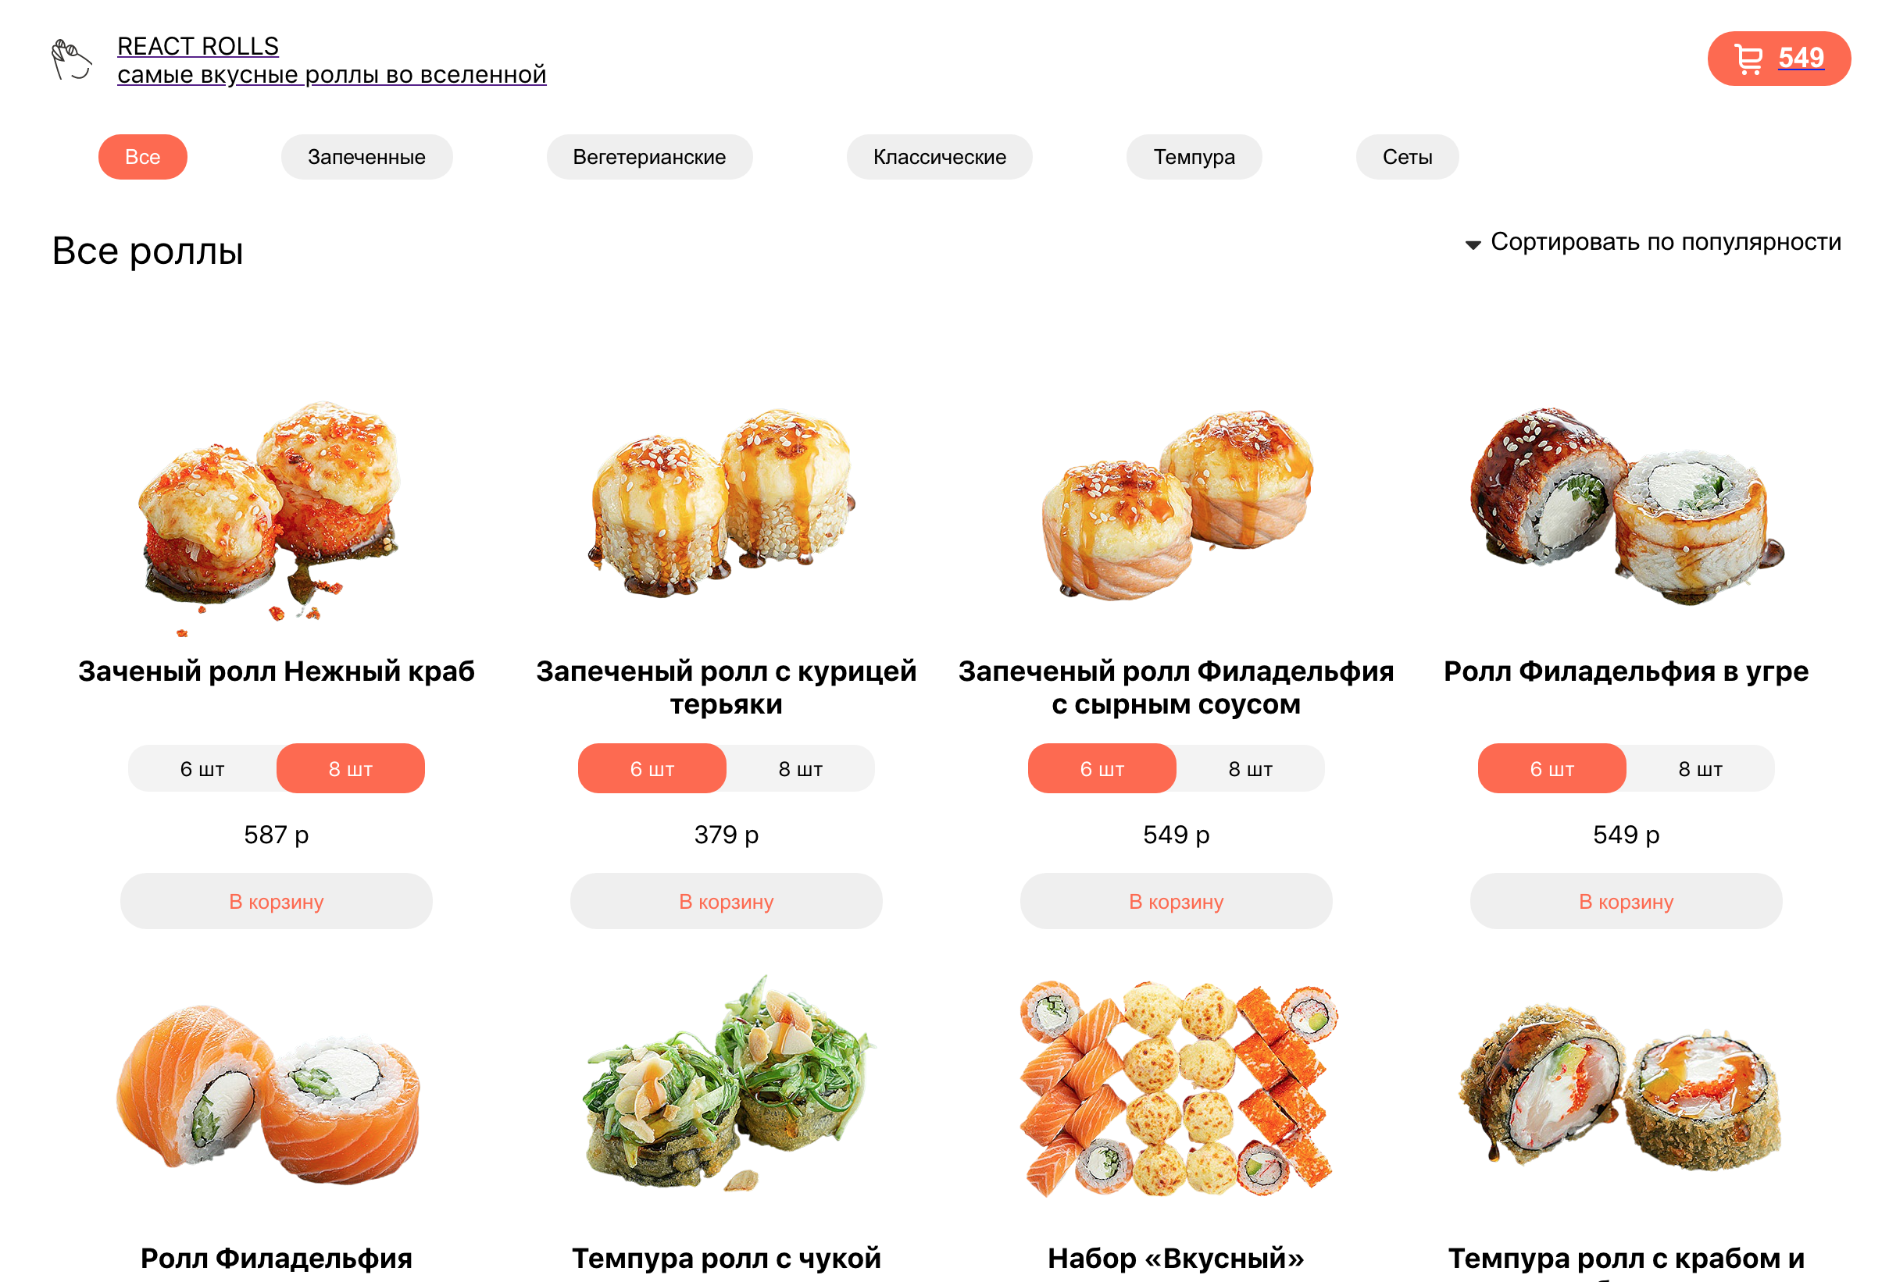Open the shopping cart icon showing 549
1889x1282 pixels.
1748,59
